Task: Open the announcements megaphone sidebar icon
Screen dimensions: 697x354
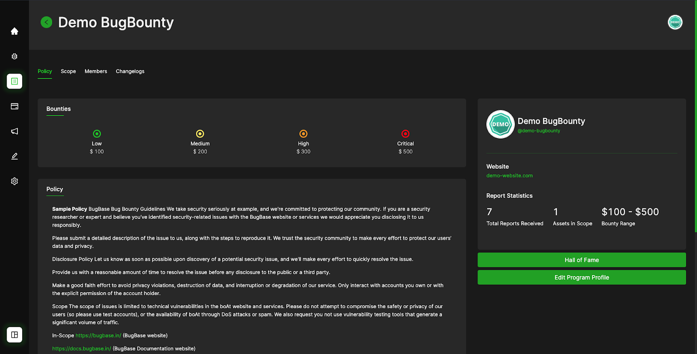Action: [x=14, y=131]
